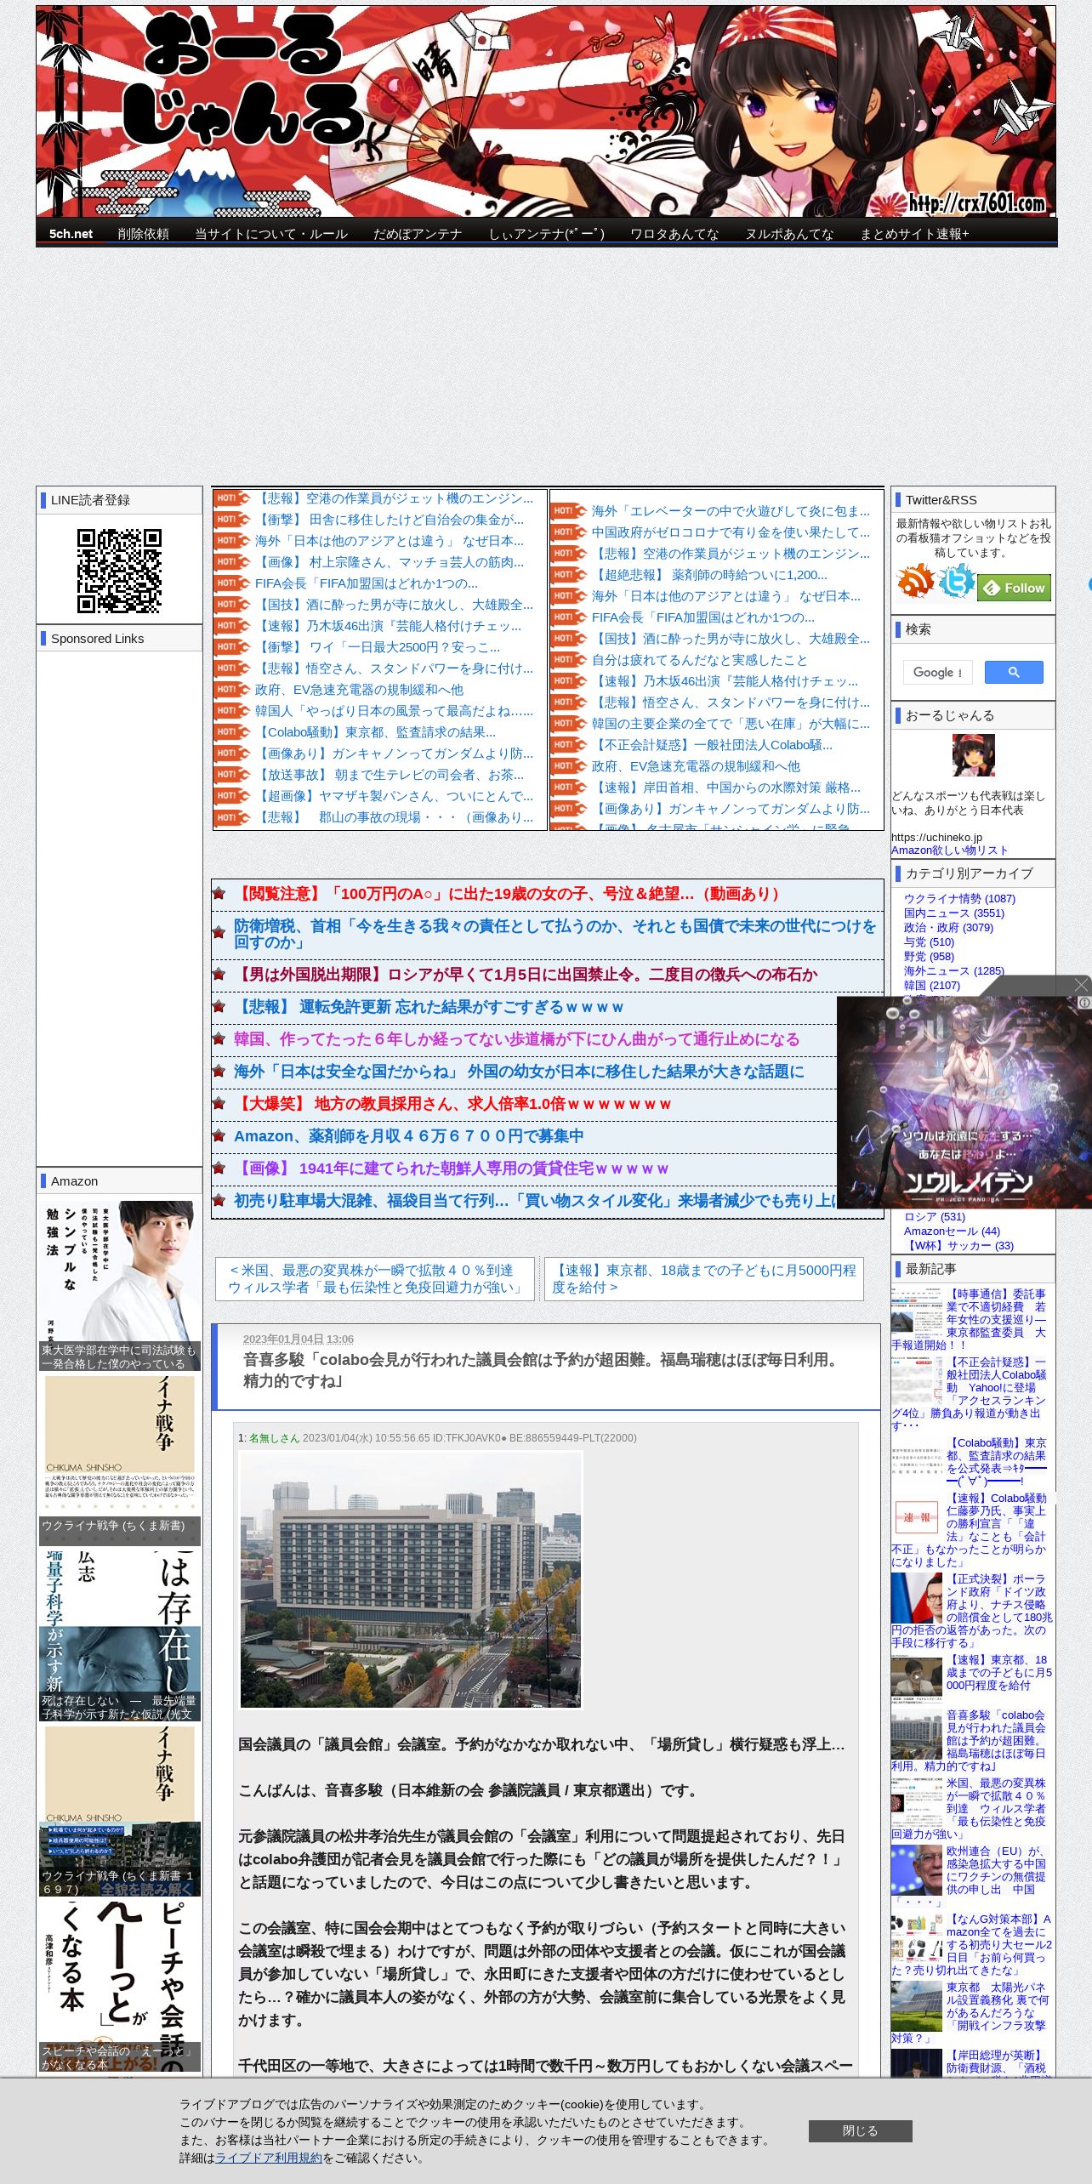Focus the Google custom search field
1092x2184 pixels.
pyautogui.click(x=937, y=672)
